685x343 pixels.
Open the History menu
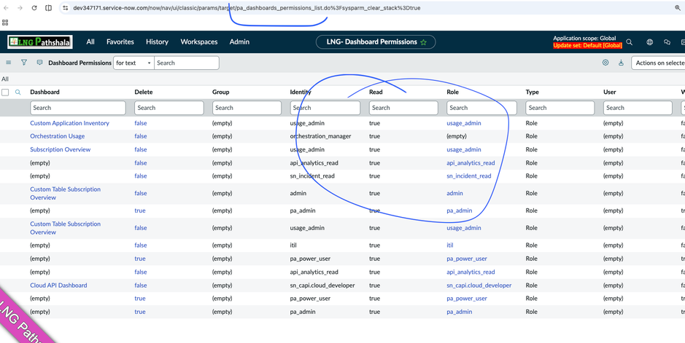click(x=157, y=42)
